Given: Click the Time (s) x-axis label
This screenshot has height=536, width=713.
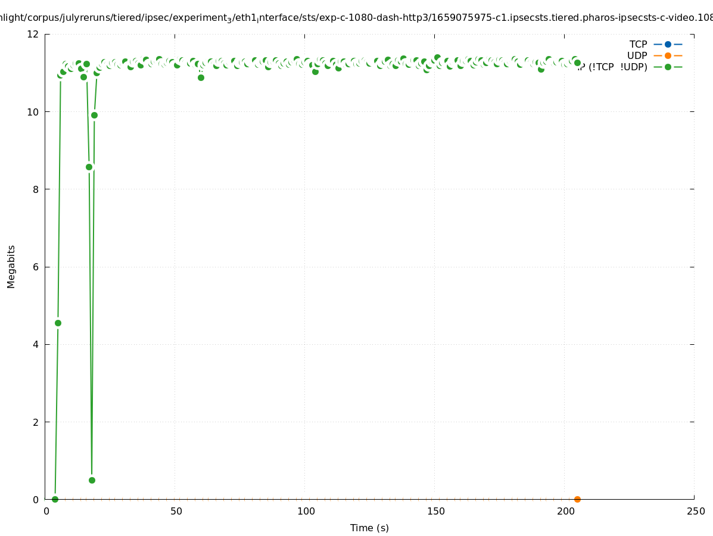Looking at the screenshot, I should click(x=369, y=528).
